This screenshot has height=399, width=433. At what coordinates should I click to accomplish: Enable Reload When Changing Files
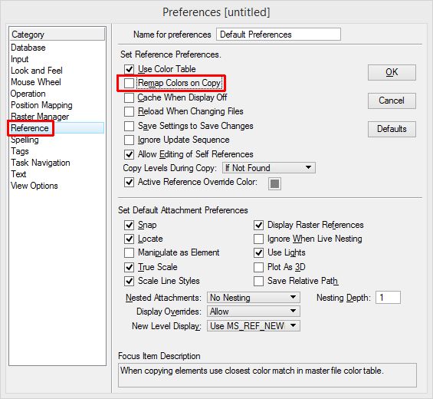(129, 111)
